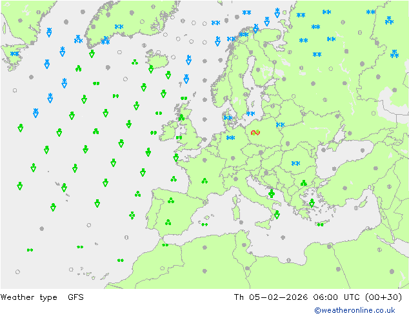Click the four-dot rain symbol west of Portugal
Viewport: 409px width, 316px height.
[132, 215]
